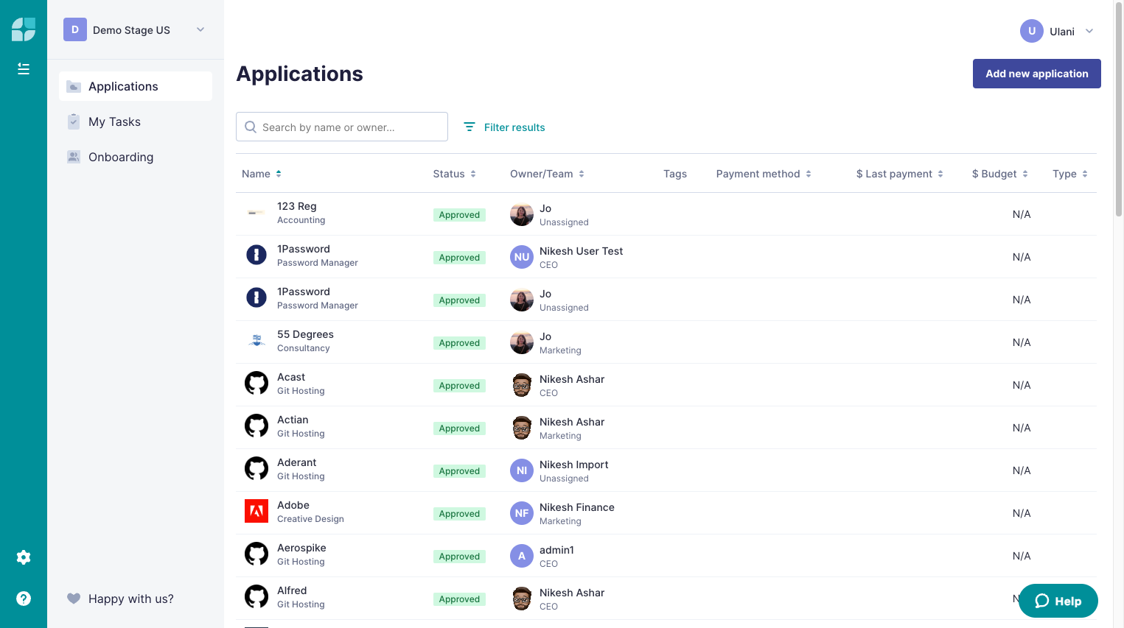
Task: Click the Tags column header
Action: (675, 174)
